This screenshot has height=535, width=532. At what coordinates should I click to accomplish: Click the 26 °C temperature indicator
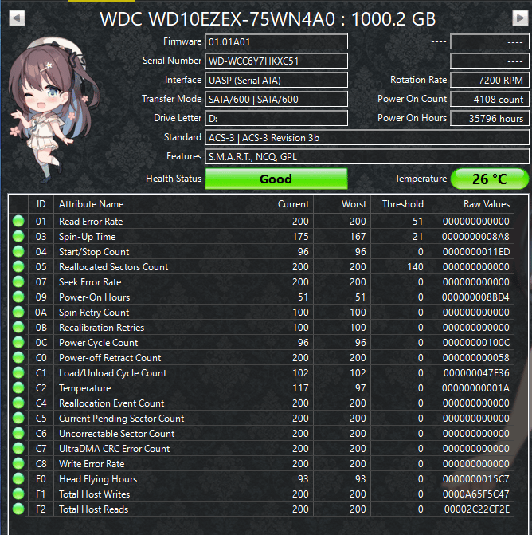(490, 179)
